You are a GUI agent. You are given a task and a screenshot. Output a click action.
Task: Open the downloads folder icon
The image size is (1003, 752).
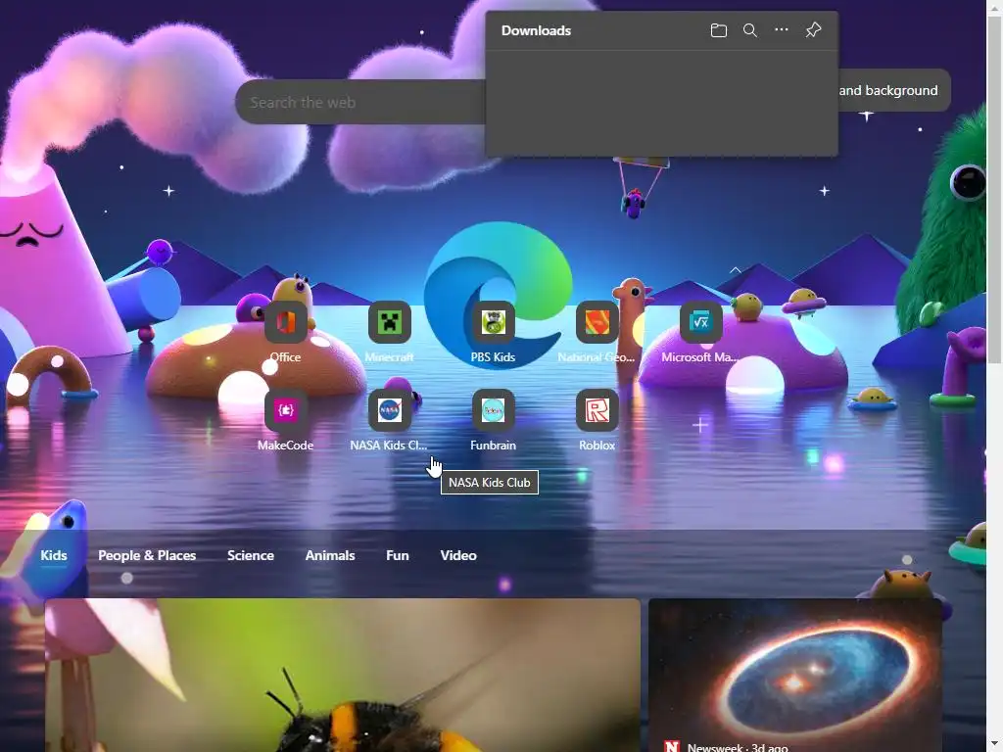coord(718,30)
